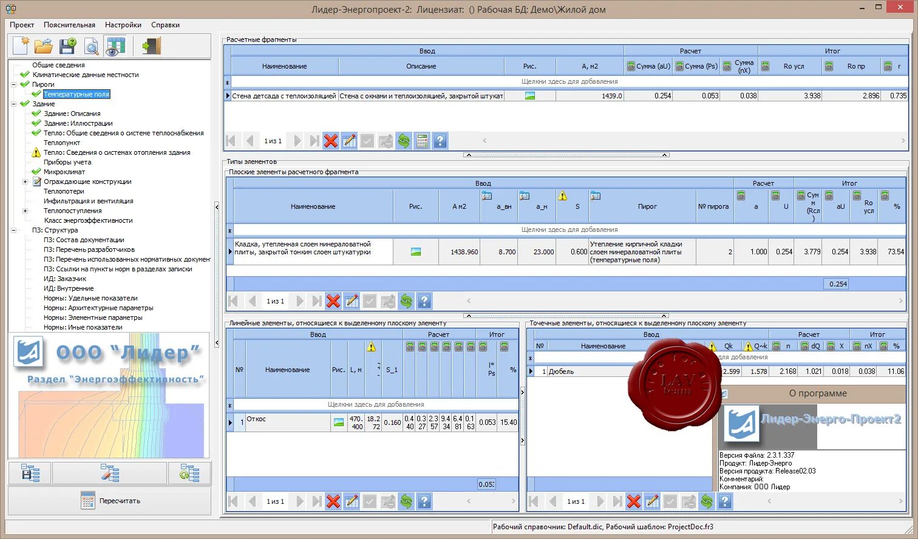Save the tree structure with the bottom-left icon
Viewport: 918px width, 539px height.
30,473
